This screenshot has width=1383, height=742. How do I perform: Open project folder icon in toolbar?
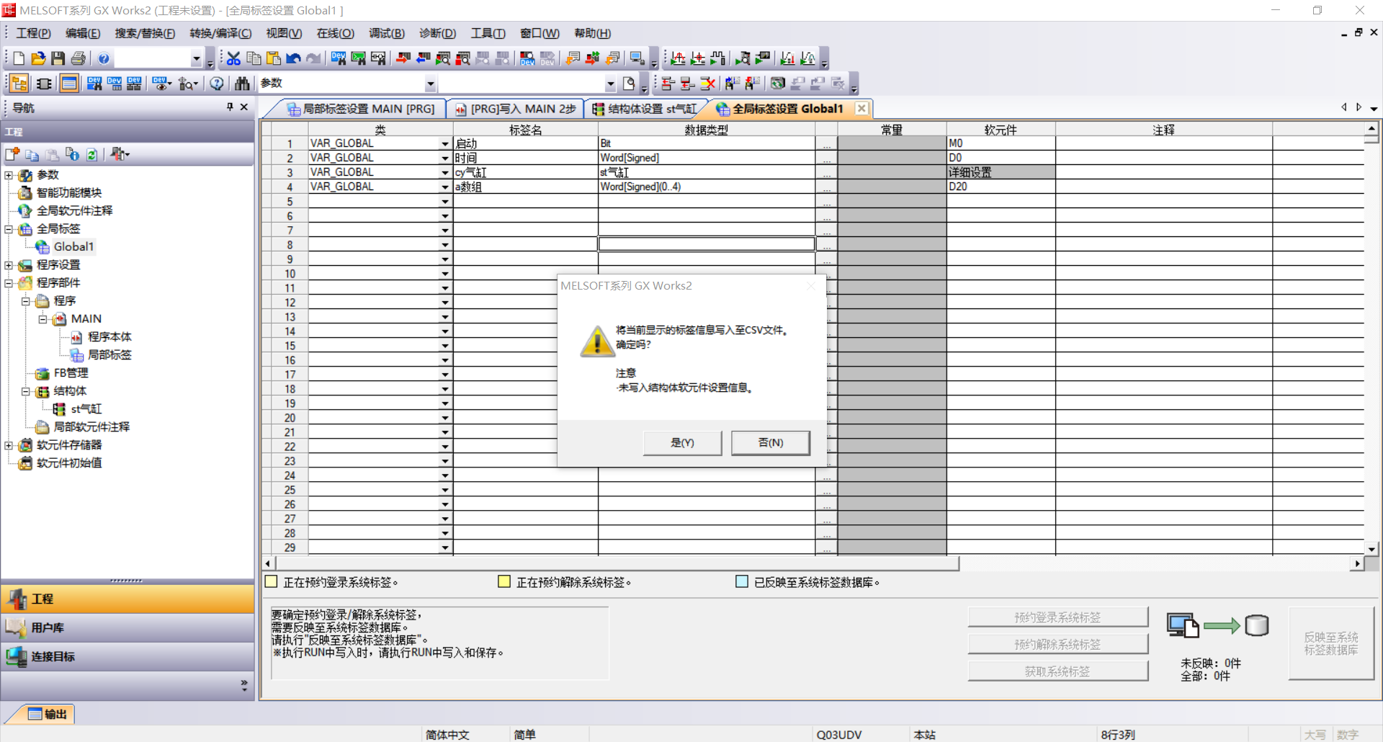coord(38,58)
